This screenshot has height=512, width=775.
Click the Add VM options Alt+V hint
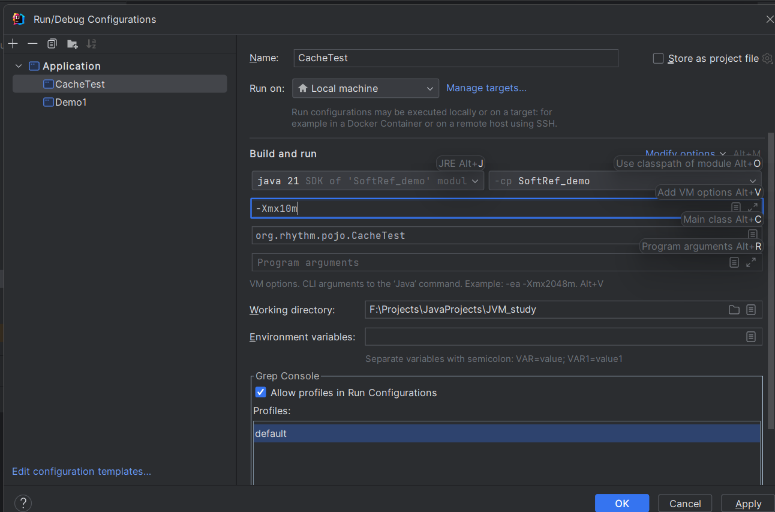tap(709, 192)
